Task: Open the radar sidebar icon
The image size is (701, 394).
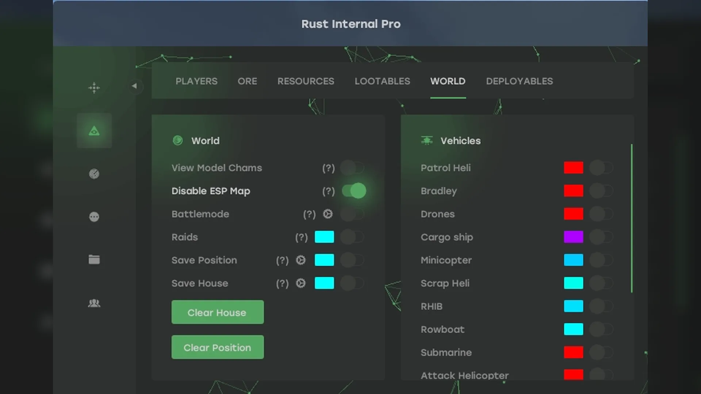Action: (x=94, y=174)
